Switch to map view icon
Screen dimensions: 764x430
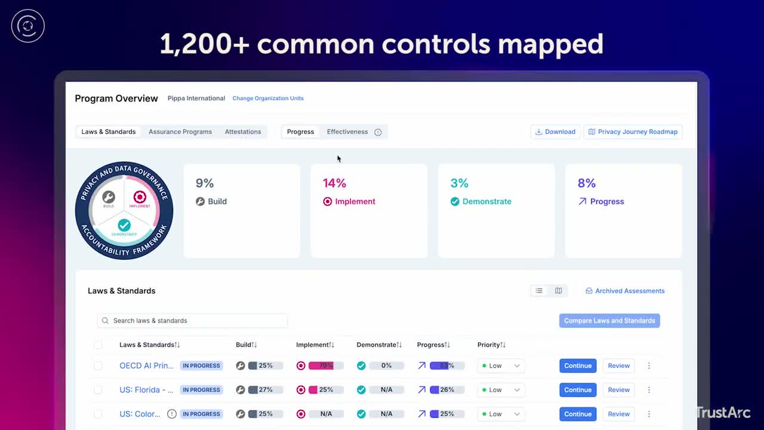559,291
